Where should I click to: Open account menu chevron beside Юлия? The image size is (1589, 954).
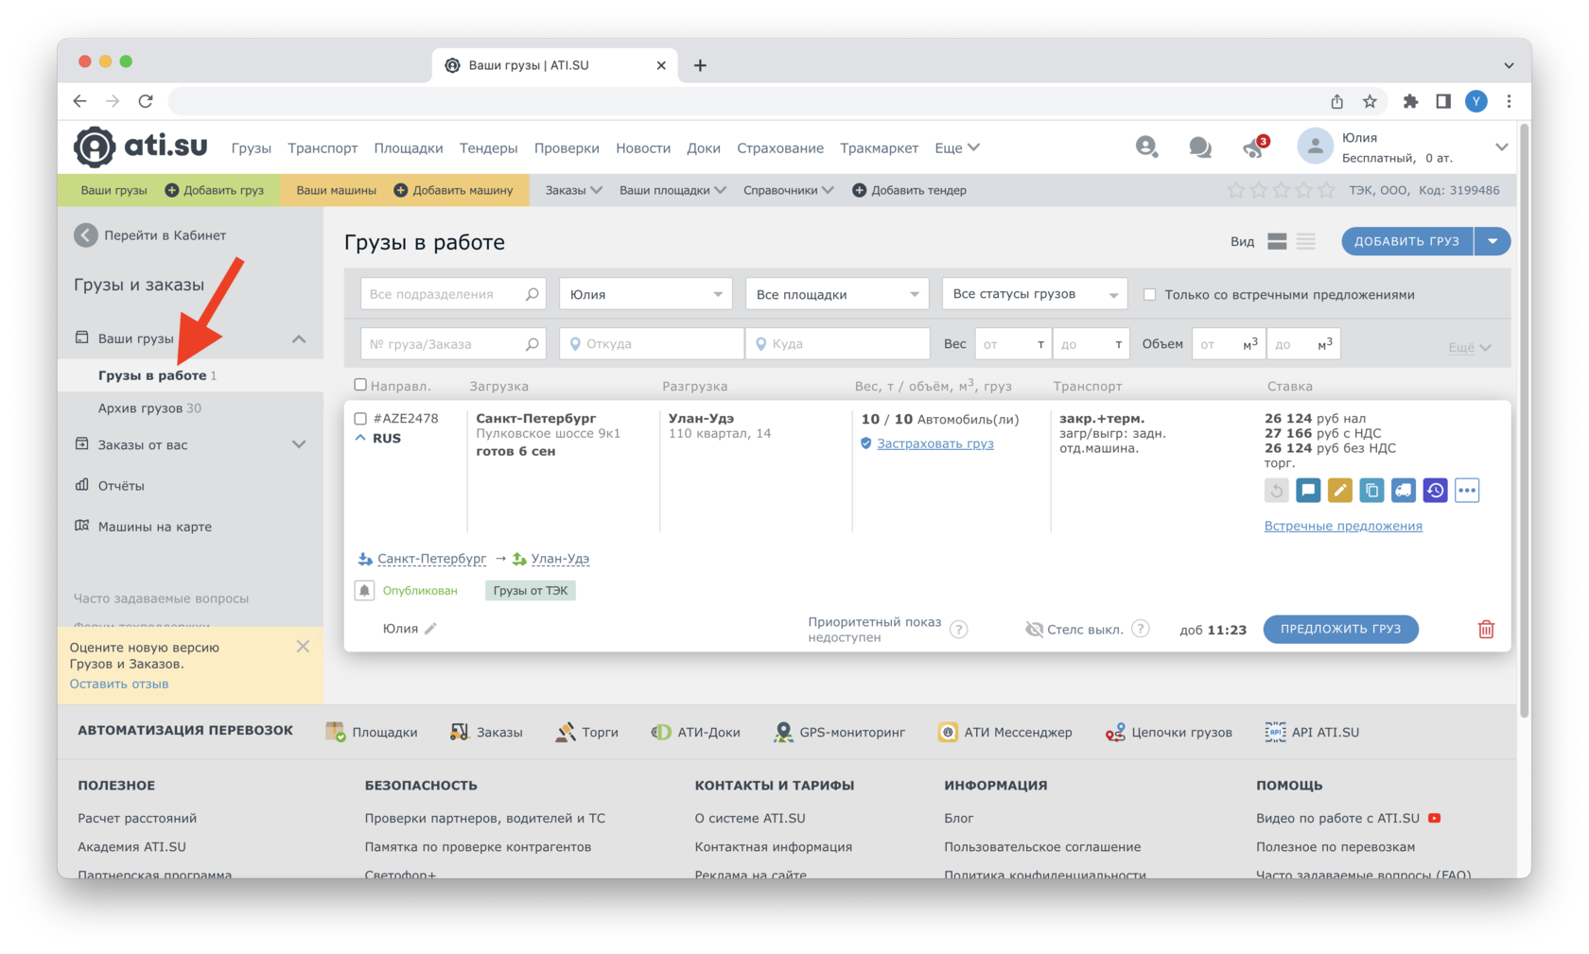tap(1501, 147)
